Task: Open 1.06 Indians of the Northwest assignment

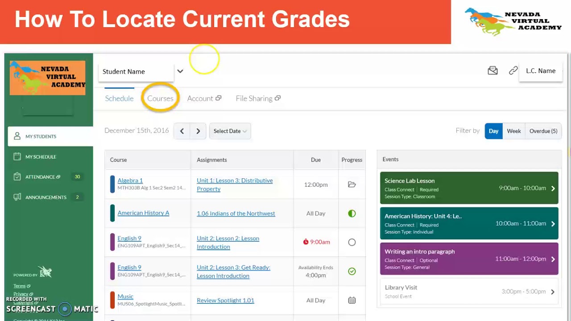Action: point(236,214)
